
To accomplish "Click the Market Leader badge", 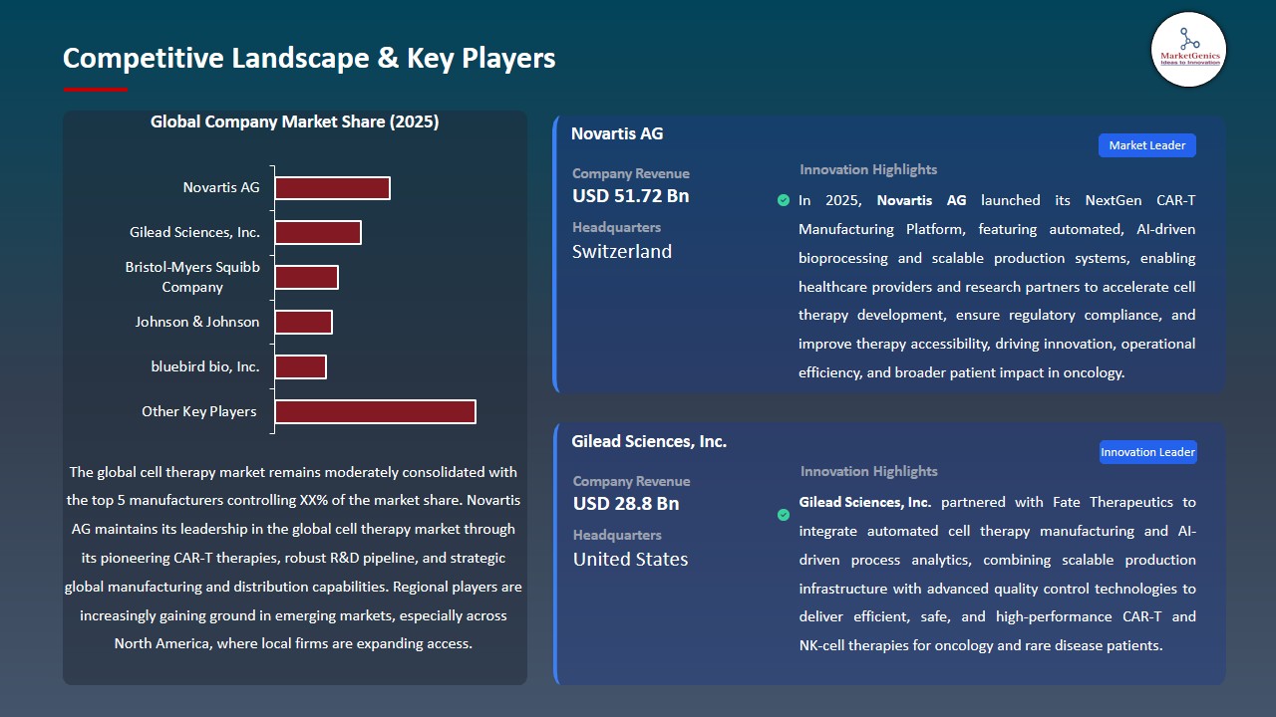I will (x=1146, y=144).
